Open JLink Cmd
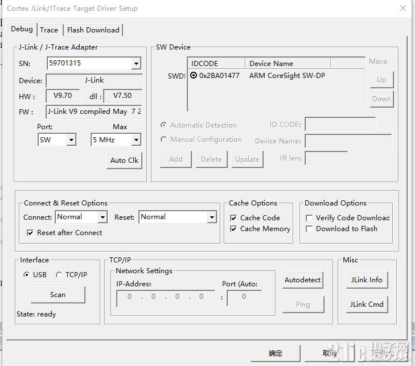Screen dimensions: 415x366 pyautogui.click(x=367, y=305)
